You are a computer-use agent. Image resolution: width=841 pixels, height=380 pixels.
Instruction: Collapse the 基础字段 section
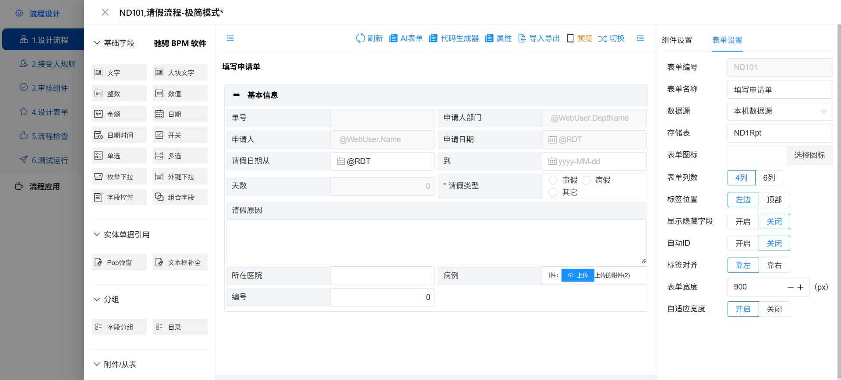[97, 43]
